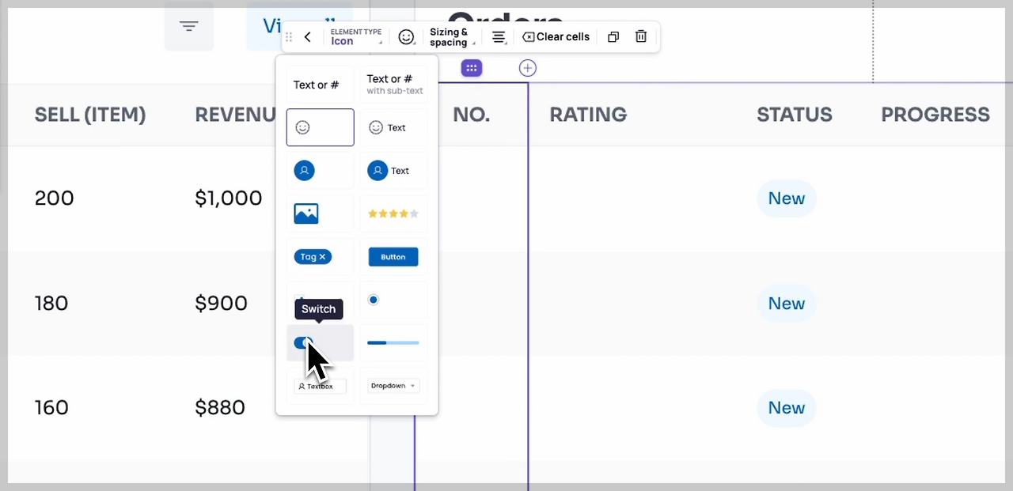Click the NO. column header
The width and height of the screenshot is (1013, 491).
point(472,115)
